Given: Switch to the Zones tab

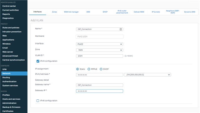Looking at the screenshot, I should (54, 12).
